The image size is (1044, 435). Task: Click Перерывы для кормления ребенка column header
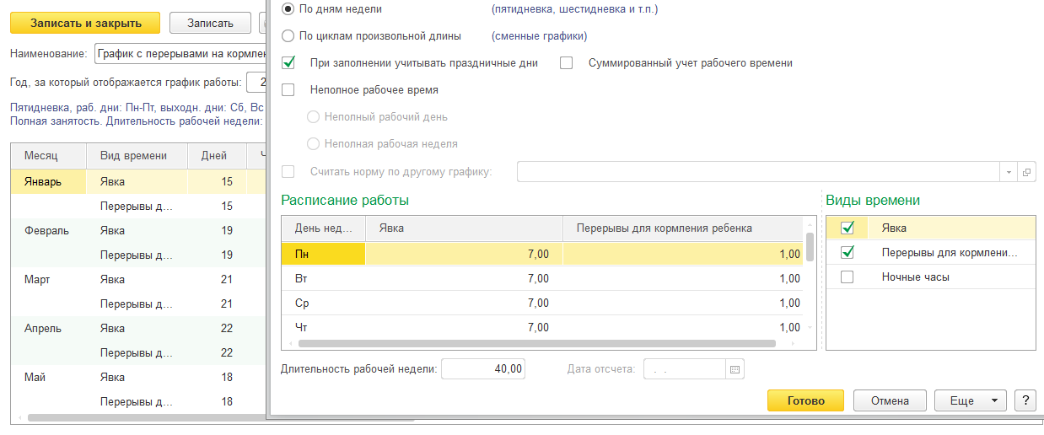pos(682,228)
